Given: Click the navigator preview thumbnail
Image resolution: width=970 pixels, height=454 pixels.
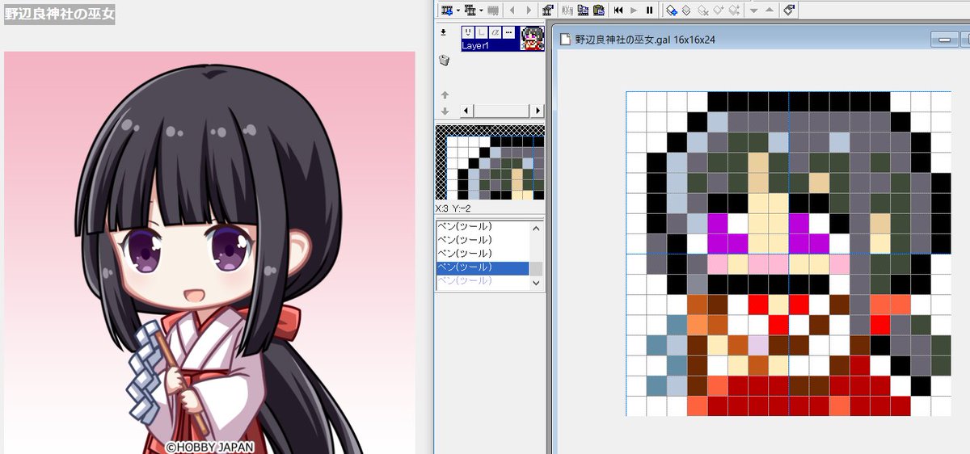Looking at the screenshot, I should (490, 162).
